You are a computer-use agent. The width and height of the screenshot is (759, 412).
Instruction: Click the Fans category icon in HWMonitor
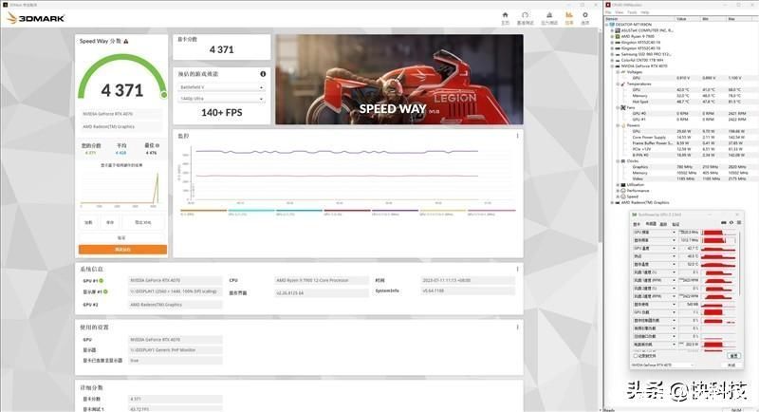coord(623,107)
